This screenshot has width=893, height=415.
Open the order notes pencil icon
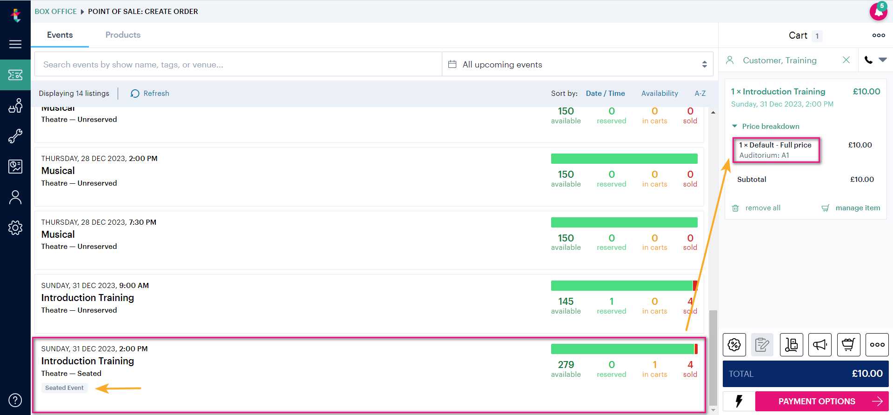[x=762, y=345]
